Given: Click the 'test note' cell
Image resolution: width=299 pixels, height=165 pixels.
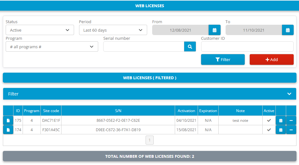Looking at the screenshot, I should [240, 121].
